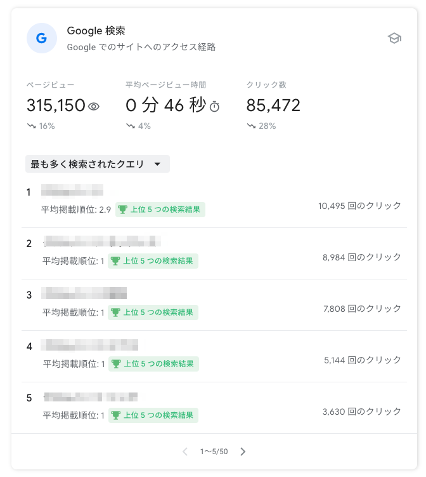The height and width of the screenshot is (477, 426).
Task: Click the 平均掲載順位: 2.9 text
Action: pyautogui.click(x=76, y=210)
